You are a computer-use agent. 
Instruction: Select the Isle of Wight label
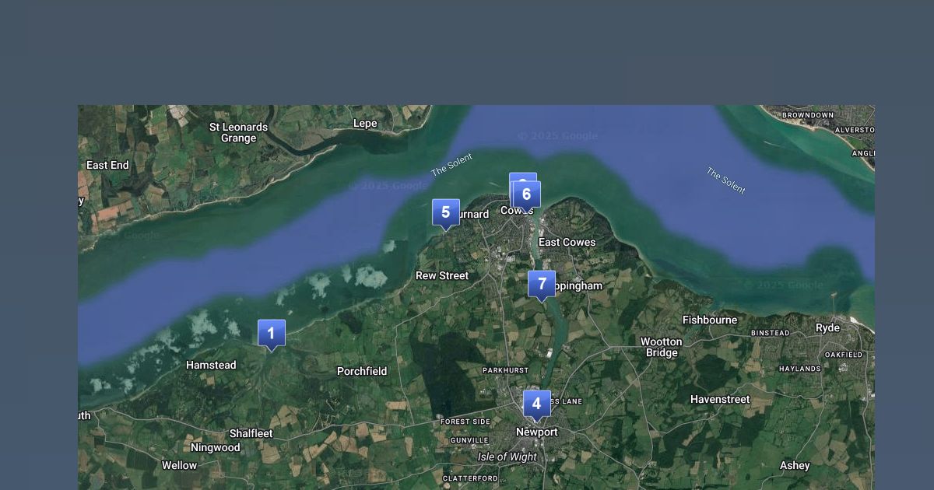507,457
